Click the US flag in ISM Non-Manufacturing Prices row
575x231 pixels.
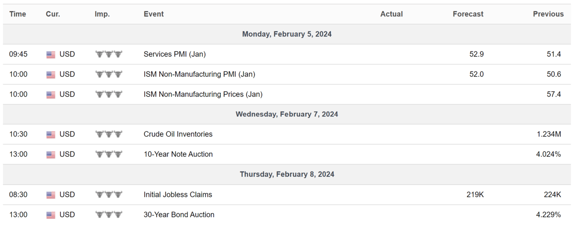51,95
